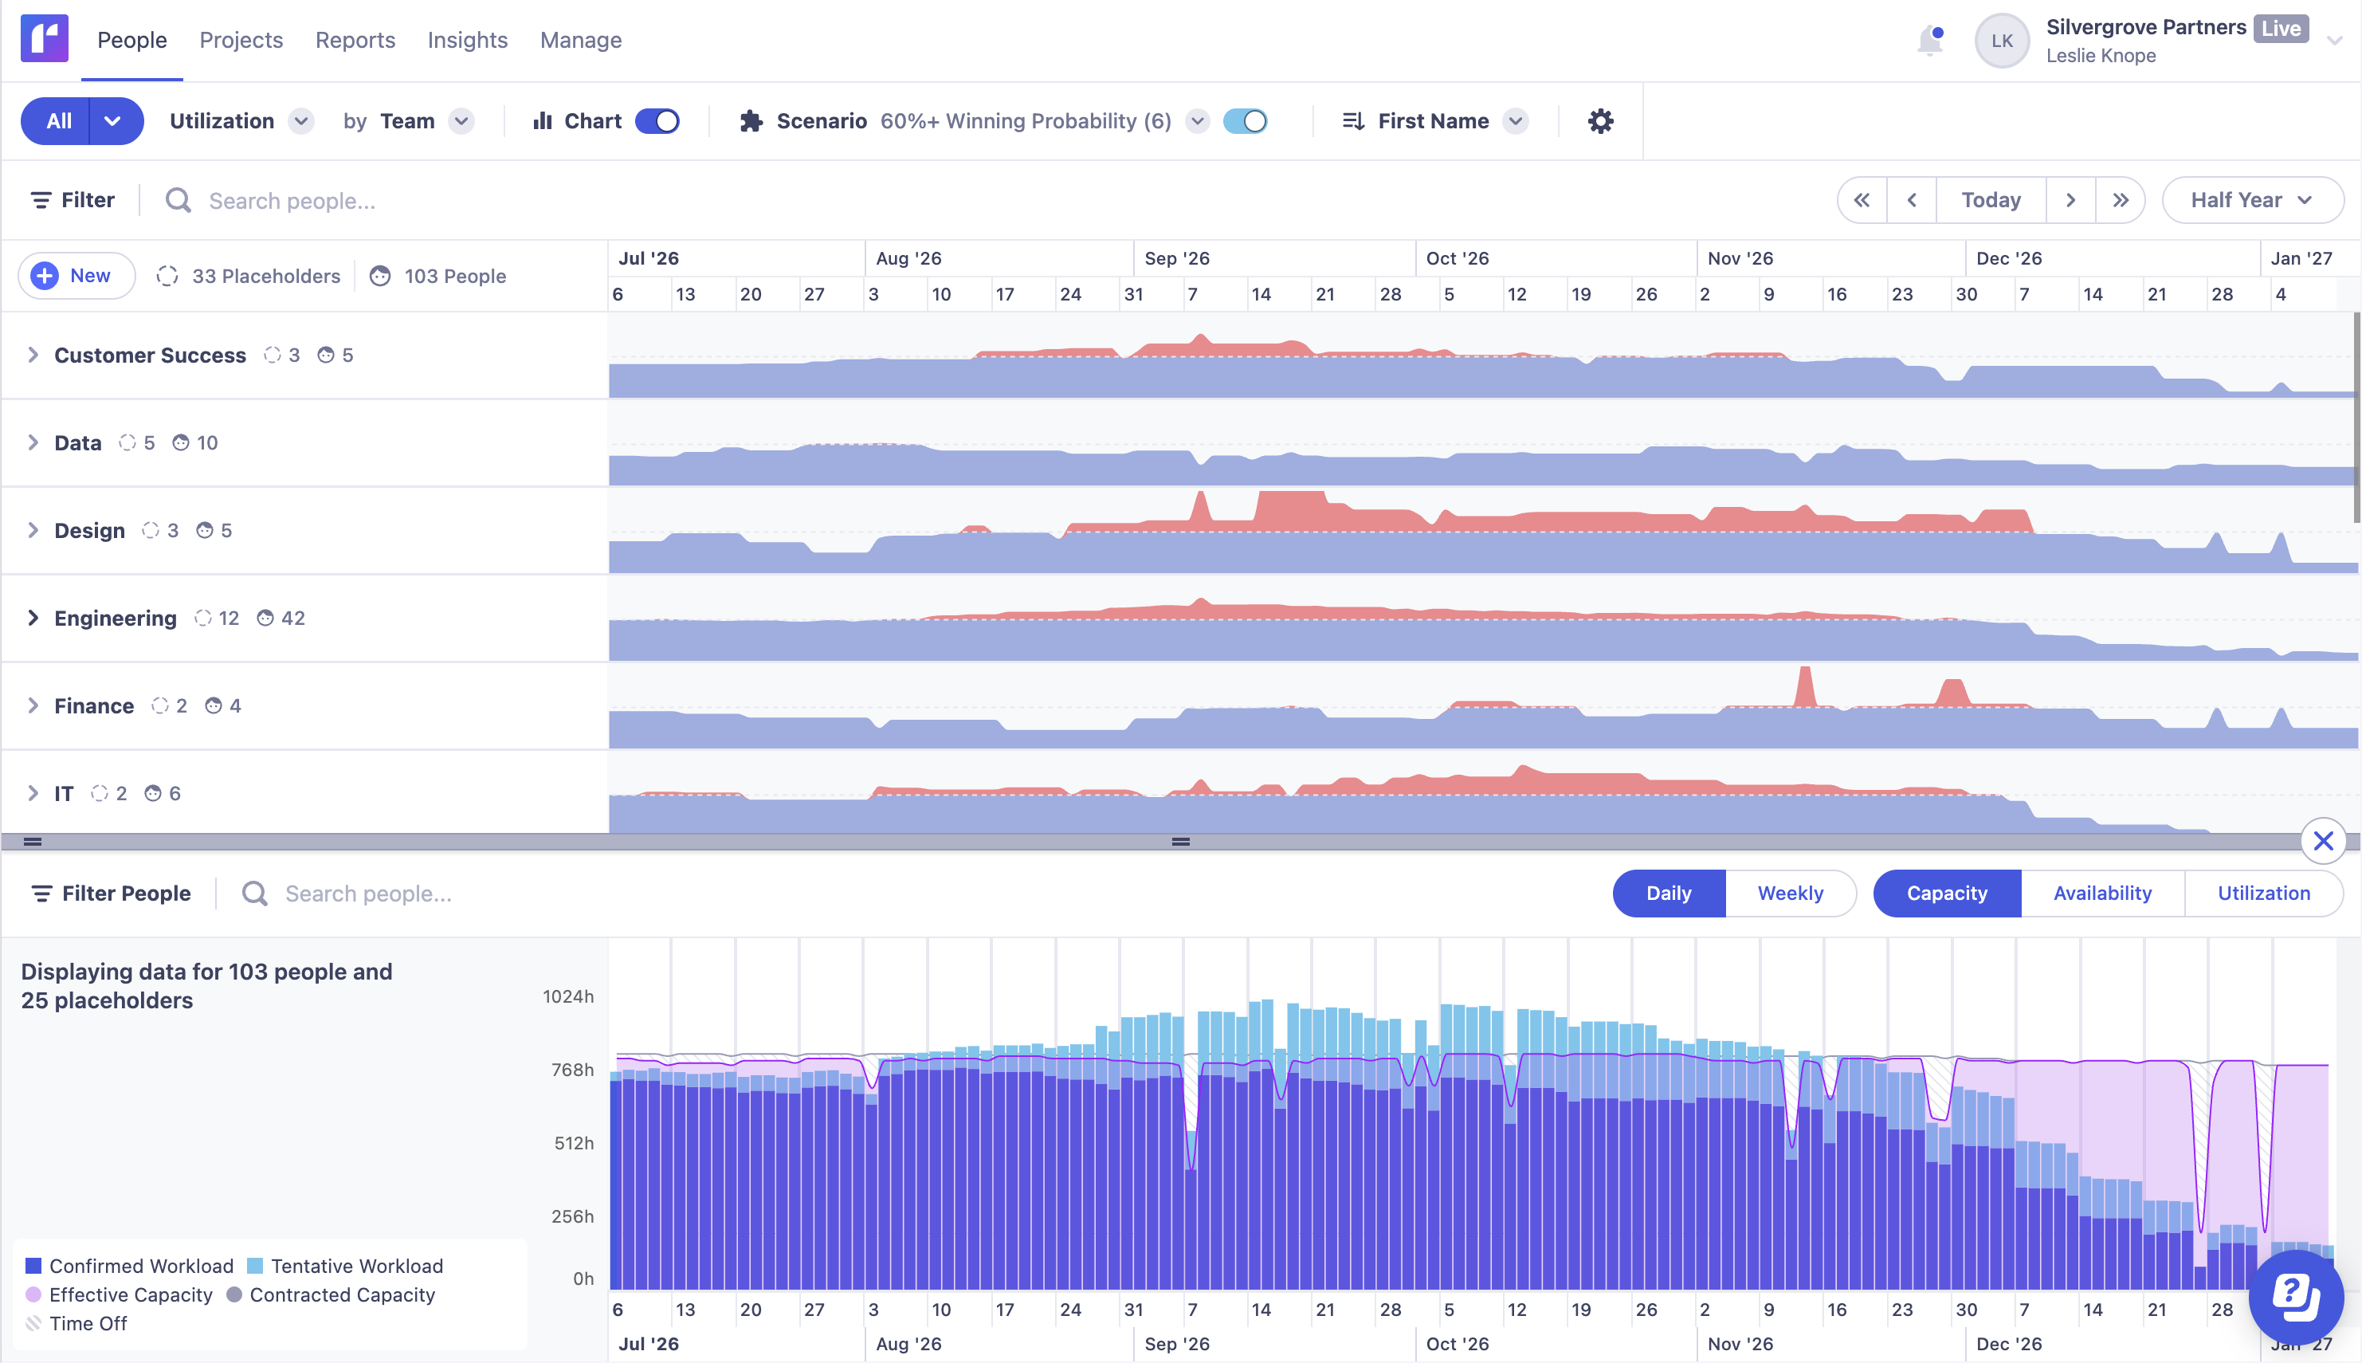Image resolution: width=2362 pixels, height=1363 pixels.
Task: Open the Insights tab
Action: coord(467,41)
